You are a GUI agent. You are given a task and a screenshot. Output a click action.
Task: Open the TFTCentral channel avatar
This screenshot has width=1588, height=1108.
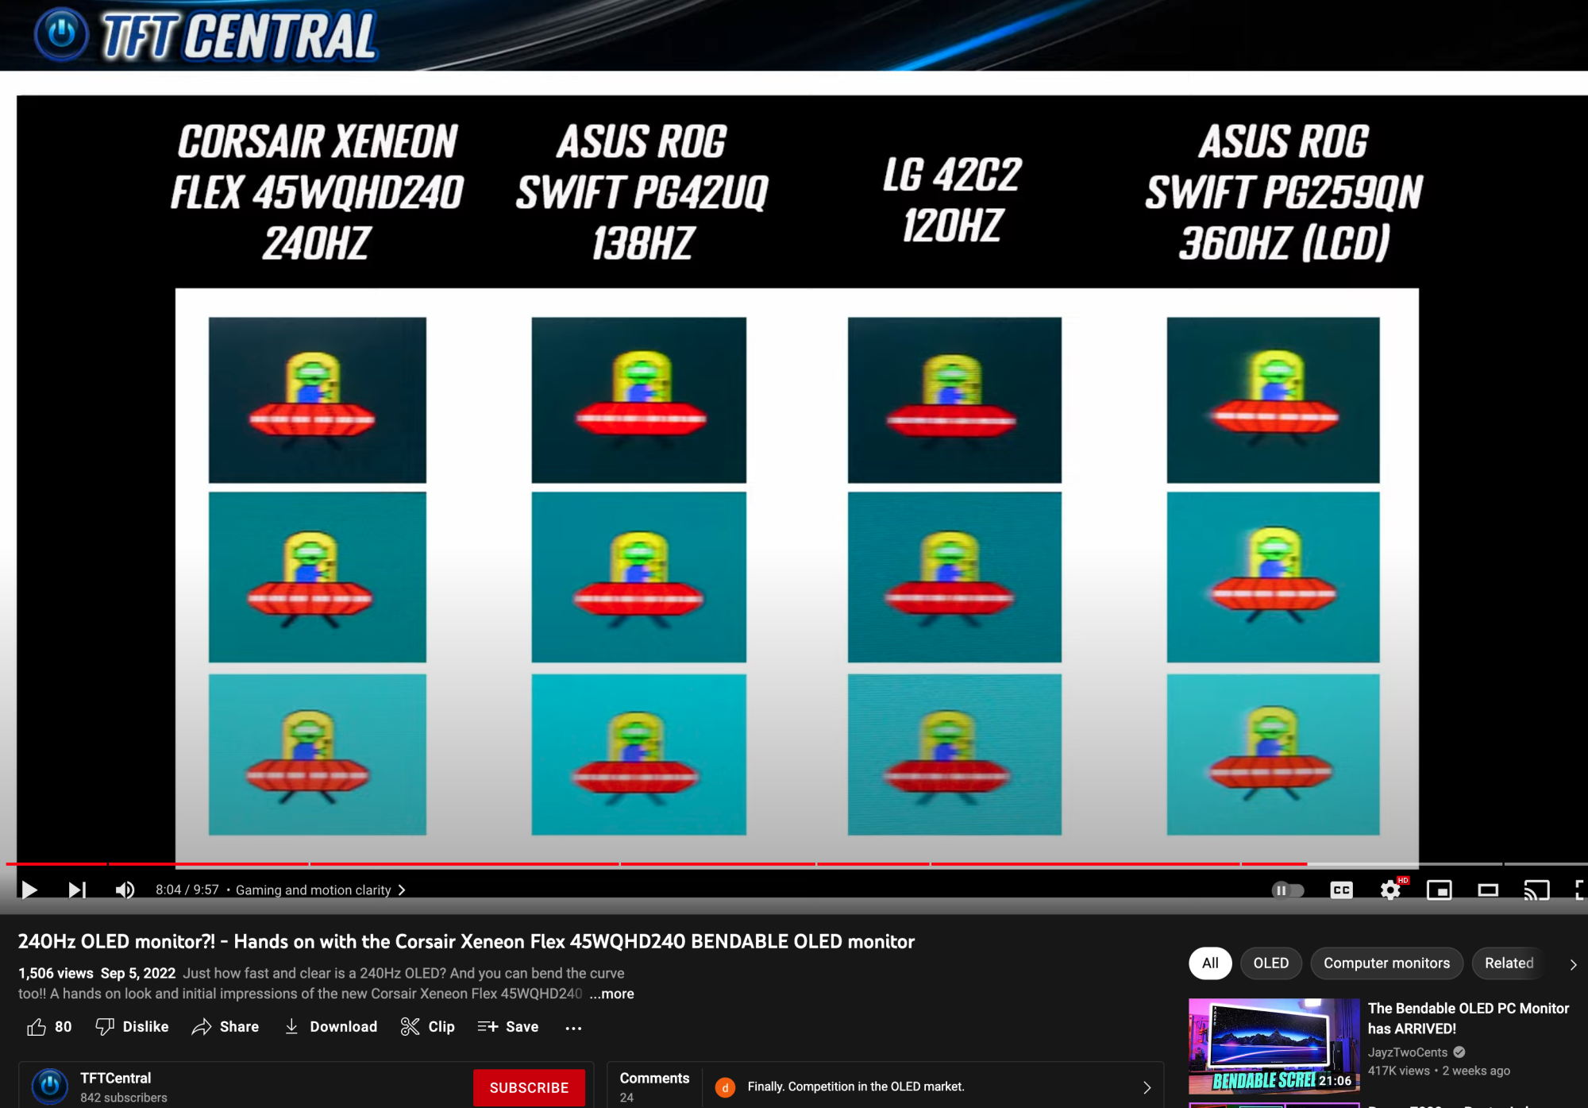click(x=49, y=1087)
